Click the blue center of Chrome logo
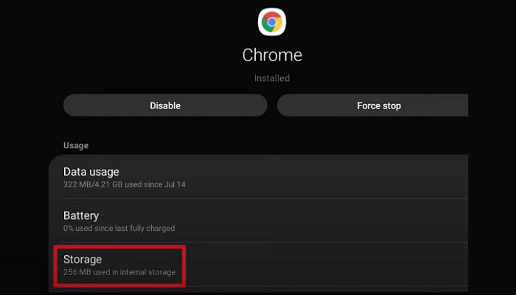Screen dimensions: 516x295 [272, 21]
